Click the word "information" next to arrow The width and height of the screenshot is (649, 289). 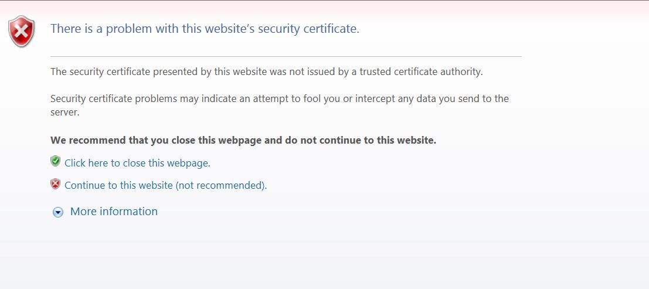click(129, 211)
